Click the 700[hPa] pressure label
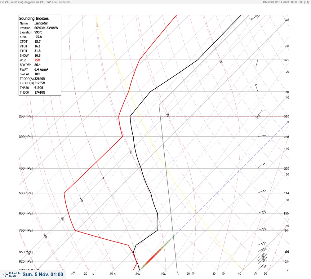Image resolution: width=311 pixels, height=279 pixels. (26, 230)
